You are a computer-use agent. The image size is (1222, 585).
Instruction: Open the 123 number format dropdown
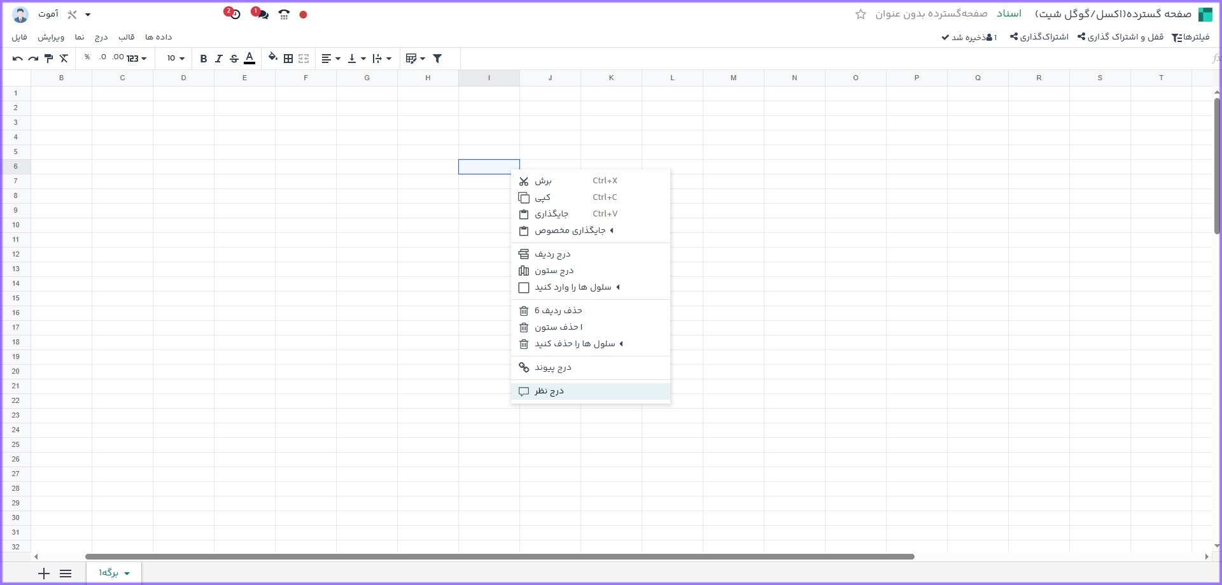click(136, 59)
